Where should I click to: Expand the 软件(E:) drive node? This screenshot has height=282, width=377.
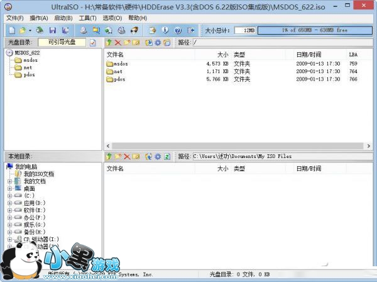pos(9,211)
